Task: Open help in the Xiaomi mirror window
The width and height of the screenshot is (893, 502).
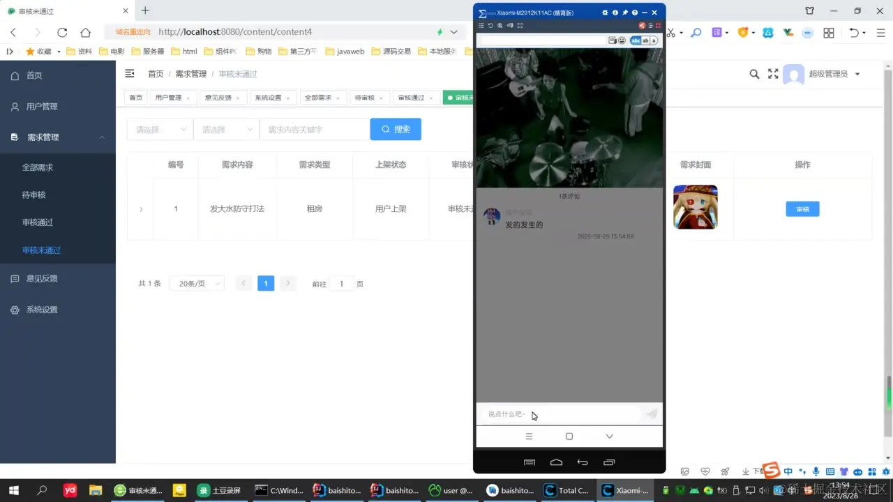Action: [x=635, y=13]
